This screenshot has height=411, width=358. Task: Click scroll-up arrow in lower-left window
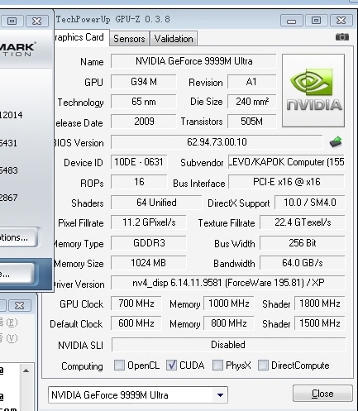[x=26, y=370]
